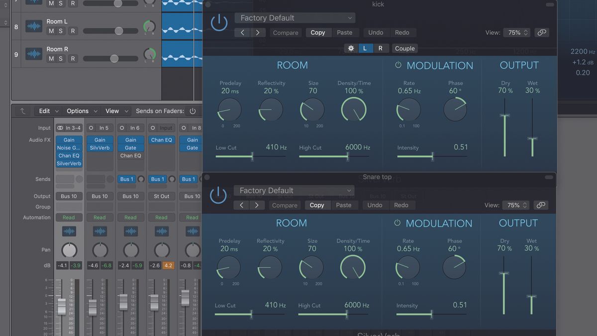Open the Options menu in the mixer
Screen dimensions: 597x336
click(x=78, y=111)
